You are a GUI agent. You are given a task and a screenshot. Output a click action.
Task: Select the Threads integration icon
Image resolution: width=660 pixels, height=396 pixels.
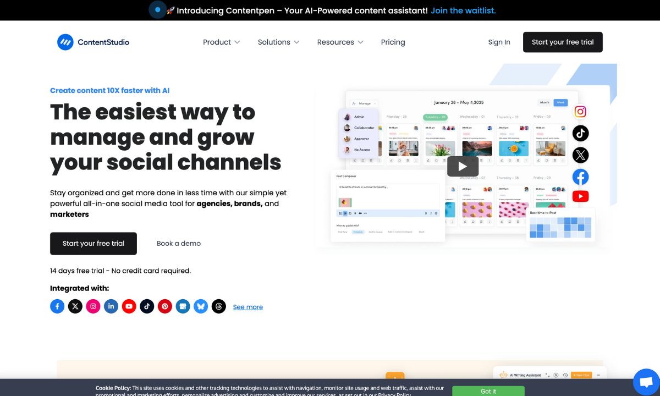pos(219,306)
